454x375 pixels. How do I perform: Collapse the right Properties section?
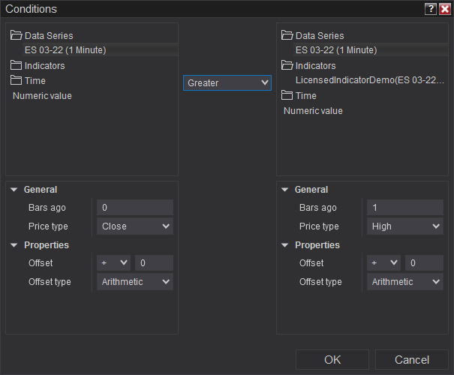click(x=285, y=245)
